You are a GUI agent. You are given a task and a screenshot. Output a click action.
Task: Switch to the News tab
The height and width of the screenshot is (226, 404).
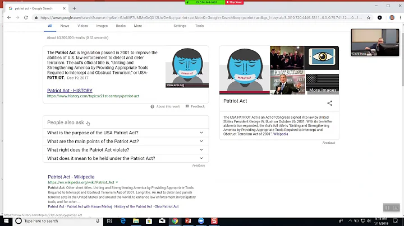65,26
